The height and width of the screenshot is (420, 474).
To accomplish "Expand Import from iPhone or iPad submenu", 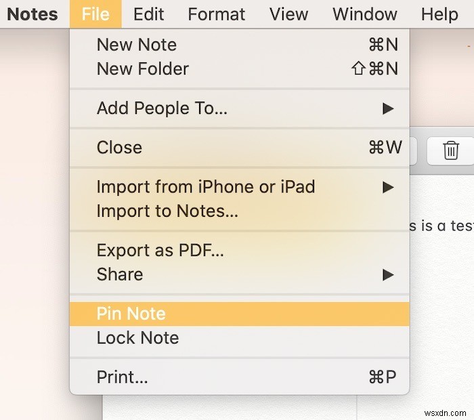I will [x=240, y=187].
